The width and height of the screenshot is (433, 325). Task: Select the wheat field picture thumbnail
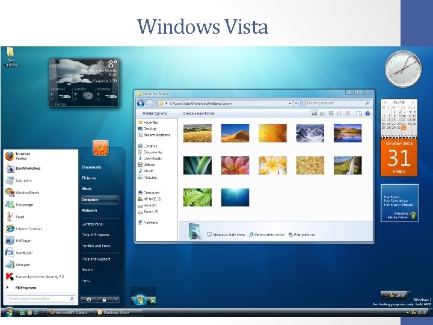pos(197,133)
